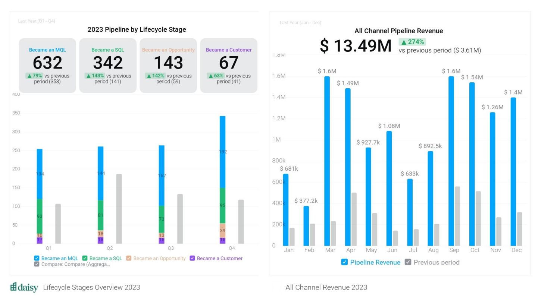The width and height of the screenshot is (535, 300).
Task: Click the green 274% change badge
Action: point(412,42)
